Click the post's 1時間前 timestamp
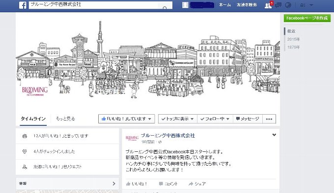 point(148,142)
